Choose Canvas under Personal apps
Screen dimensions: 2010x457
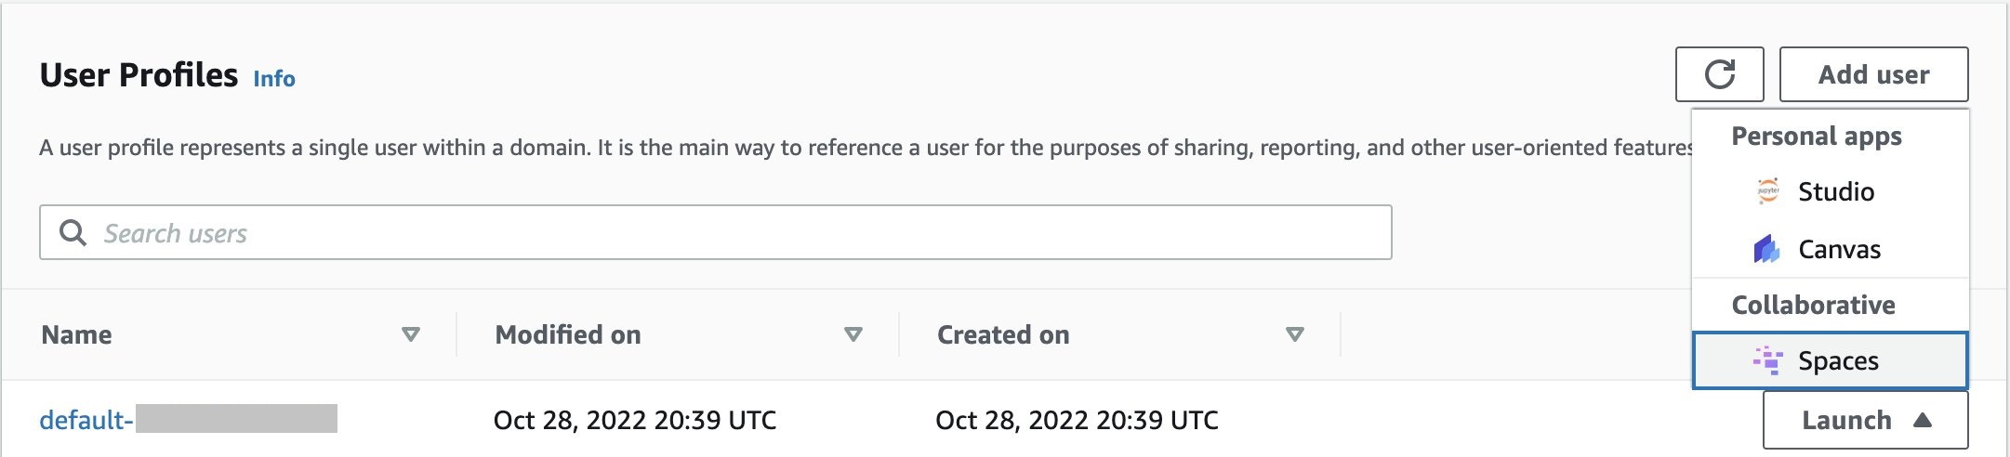click(x=1839, y=249)
